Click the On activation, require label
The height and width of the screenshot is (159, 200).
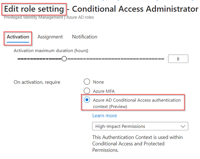pos(37,82)
